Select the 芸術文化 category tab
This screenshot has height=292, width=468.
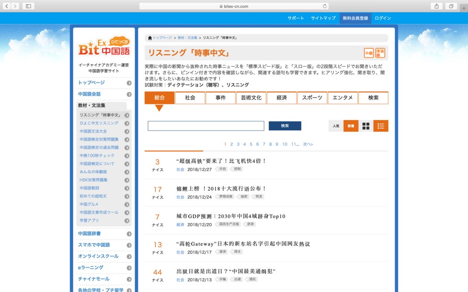click(251, 98)
